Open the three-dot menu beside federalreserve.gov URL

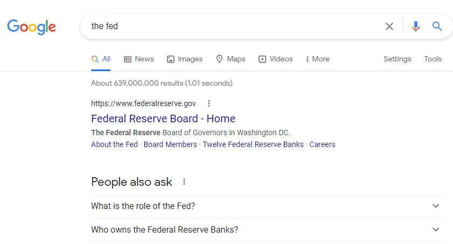point(209,103)
